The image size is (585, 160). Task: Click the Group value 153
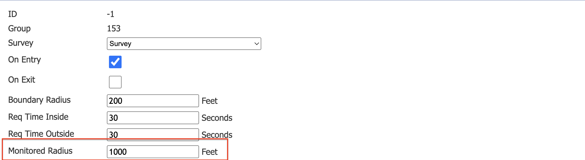[114, 28]
